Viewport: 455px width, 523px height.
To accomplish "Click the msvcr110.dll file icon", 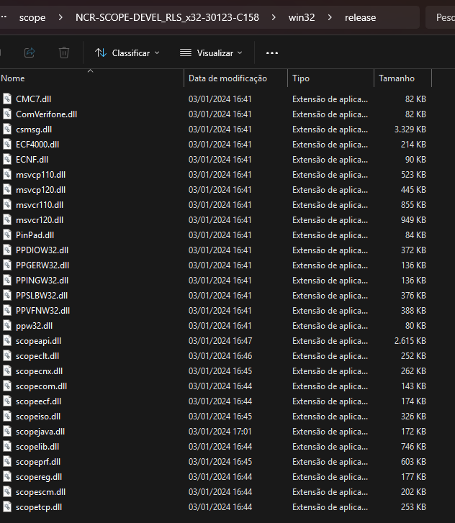I will (7, 205).
